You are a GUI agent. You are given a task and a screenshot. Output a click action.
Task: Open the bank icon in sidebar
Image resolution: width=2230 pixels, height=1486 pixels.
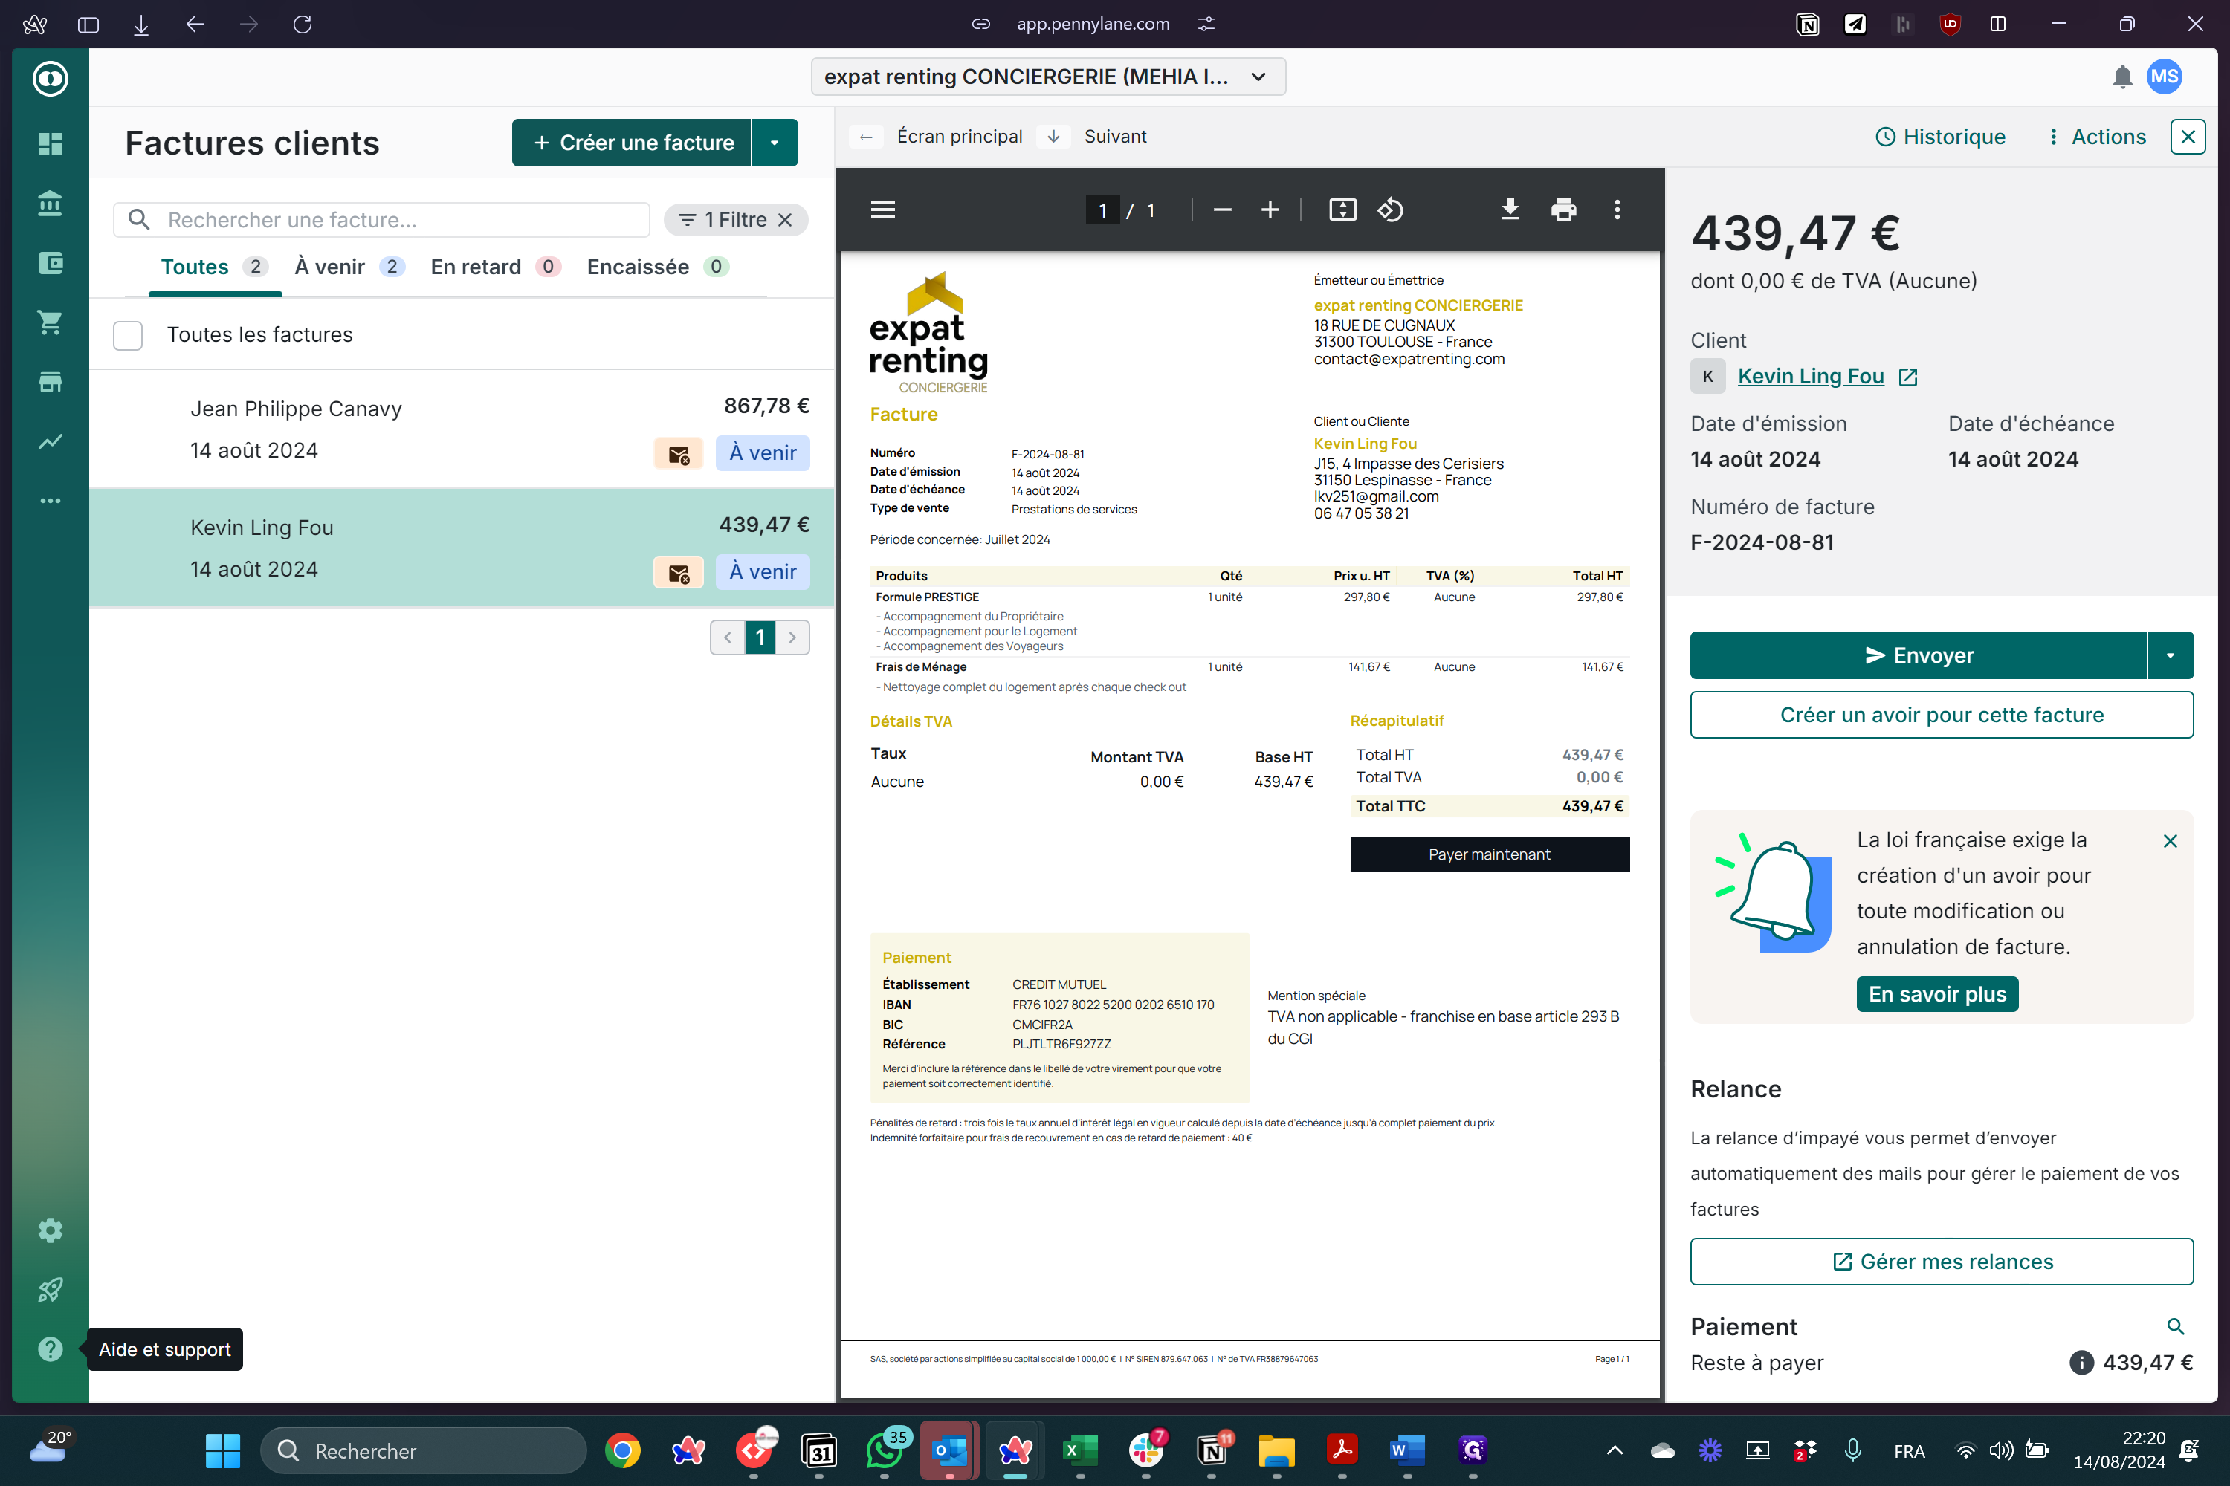click(x=51, y=203)
